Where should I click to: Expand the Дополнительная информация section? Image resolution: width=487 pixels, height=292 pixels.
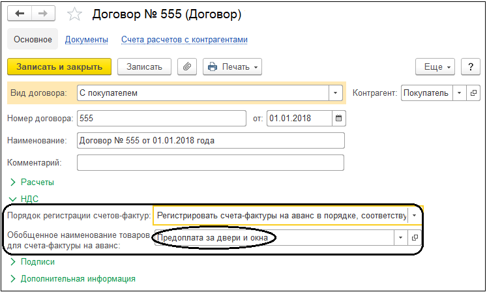(x=72, y=279)
